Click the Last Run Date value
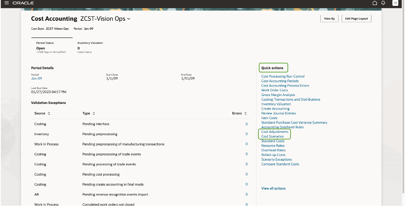 click(49, 92)
